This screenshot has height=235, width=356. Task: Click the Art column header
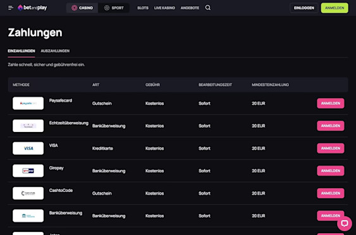point(96,85)
